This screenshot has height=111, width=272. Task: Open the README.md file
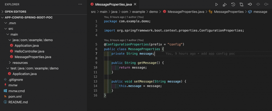click(x=18, y=102)
